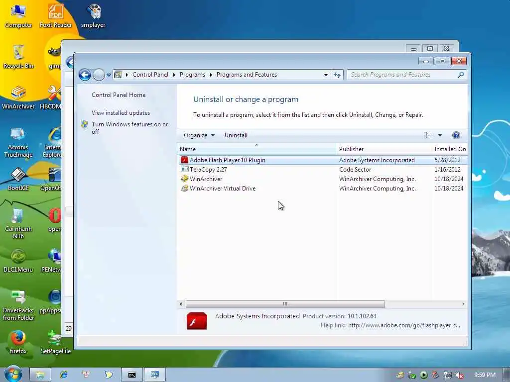510x382 pixels.
Task: Open the help question mark button
Action: pos(456,135)
